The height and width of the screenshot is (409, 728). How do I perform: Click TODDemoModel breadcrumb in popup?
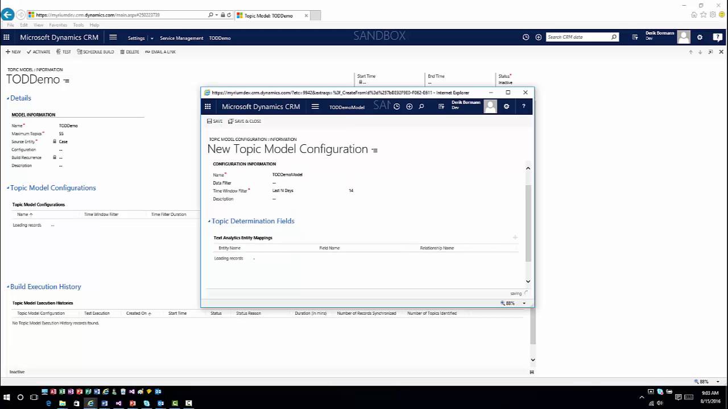click(347, 107)
